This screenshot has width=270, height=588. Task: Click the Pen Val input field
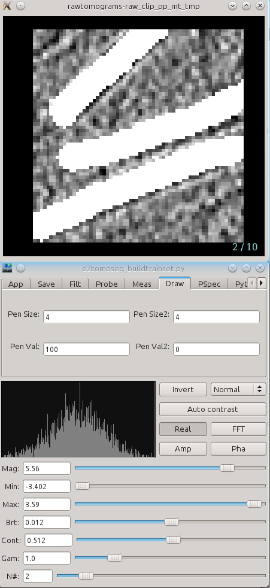[x=86, y=349]
